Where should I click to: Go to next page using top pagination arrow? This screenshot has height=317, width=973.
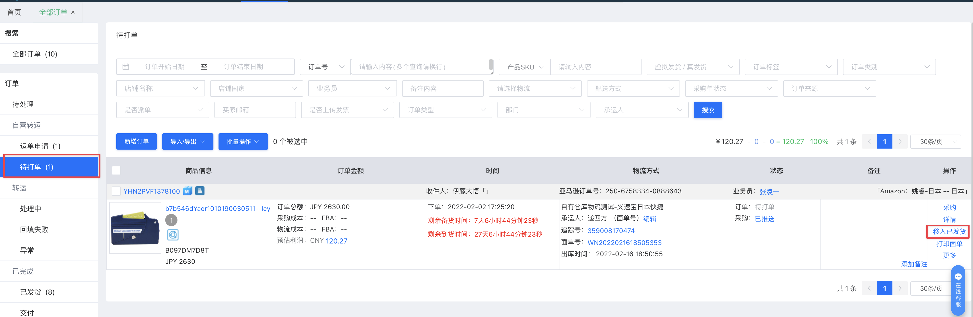[900, 142]
